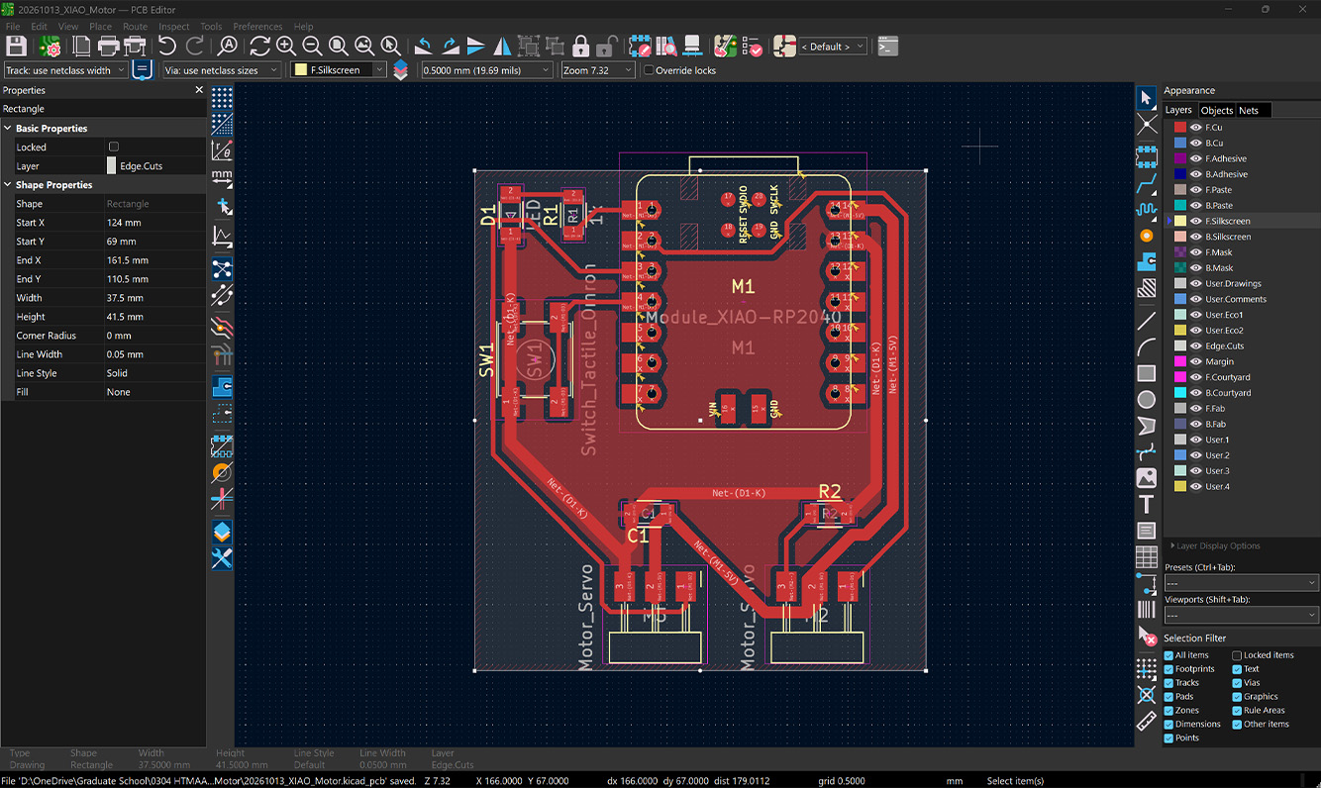Click the B.Cu layer color swatch

point(1179,144)
